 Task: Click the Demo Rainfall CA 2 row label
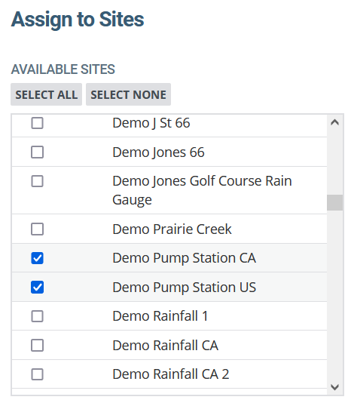tap(171, 374)
